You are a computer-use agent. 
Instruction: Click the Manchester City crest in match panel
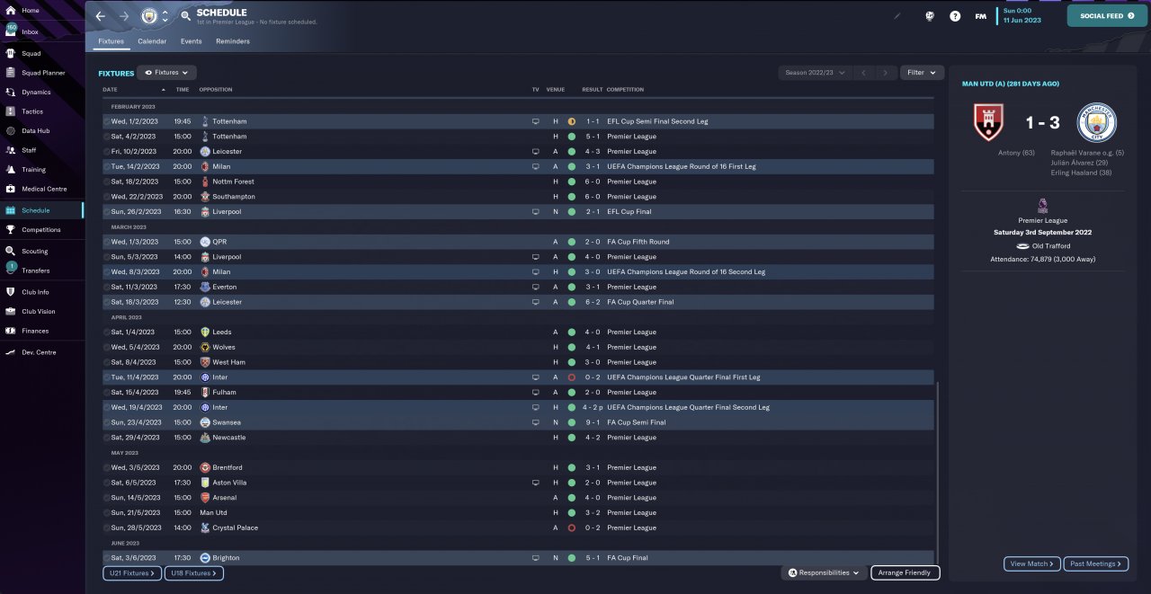pos(1095,122)
